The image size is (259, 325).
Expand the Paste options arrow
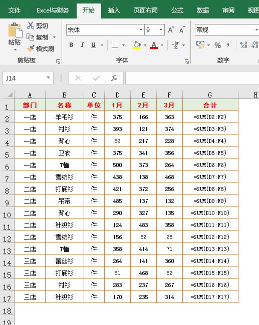coord(15,49)
